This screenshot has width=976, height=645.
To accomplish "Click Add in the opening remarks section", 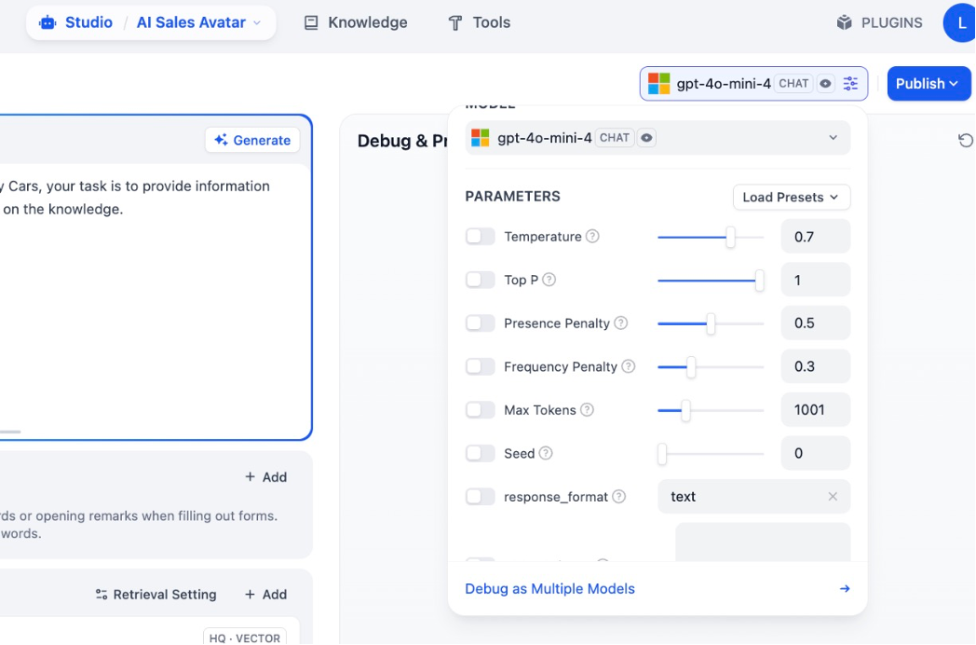I will (x=265, y=476).
